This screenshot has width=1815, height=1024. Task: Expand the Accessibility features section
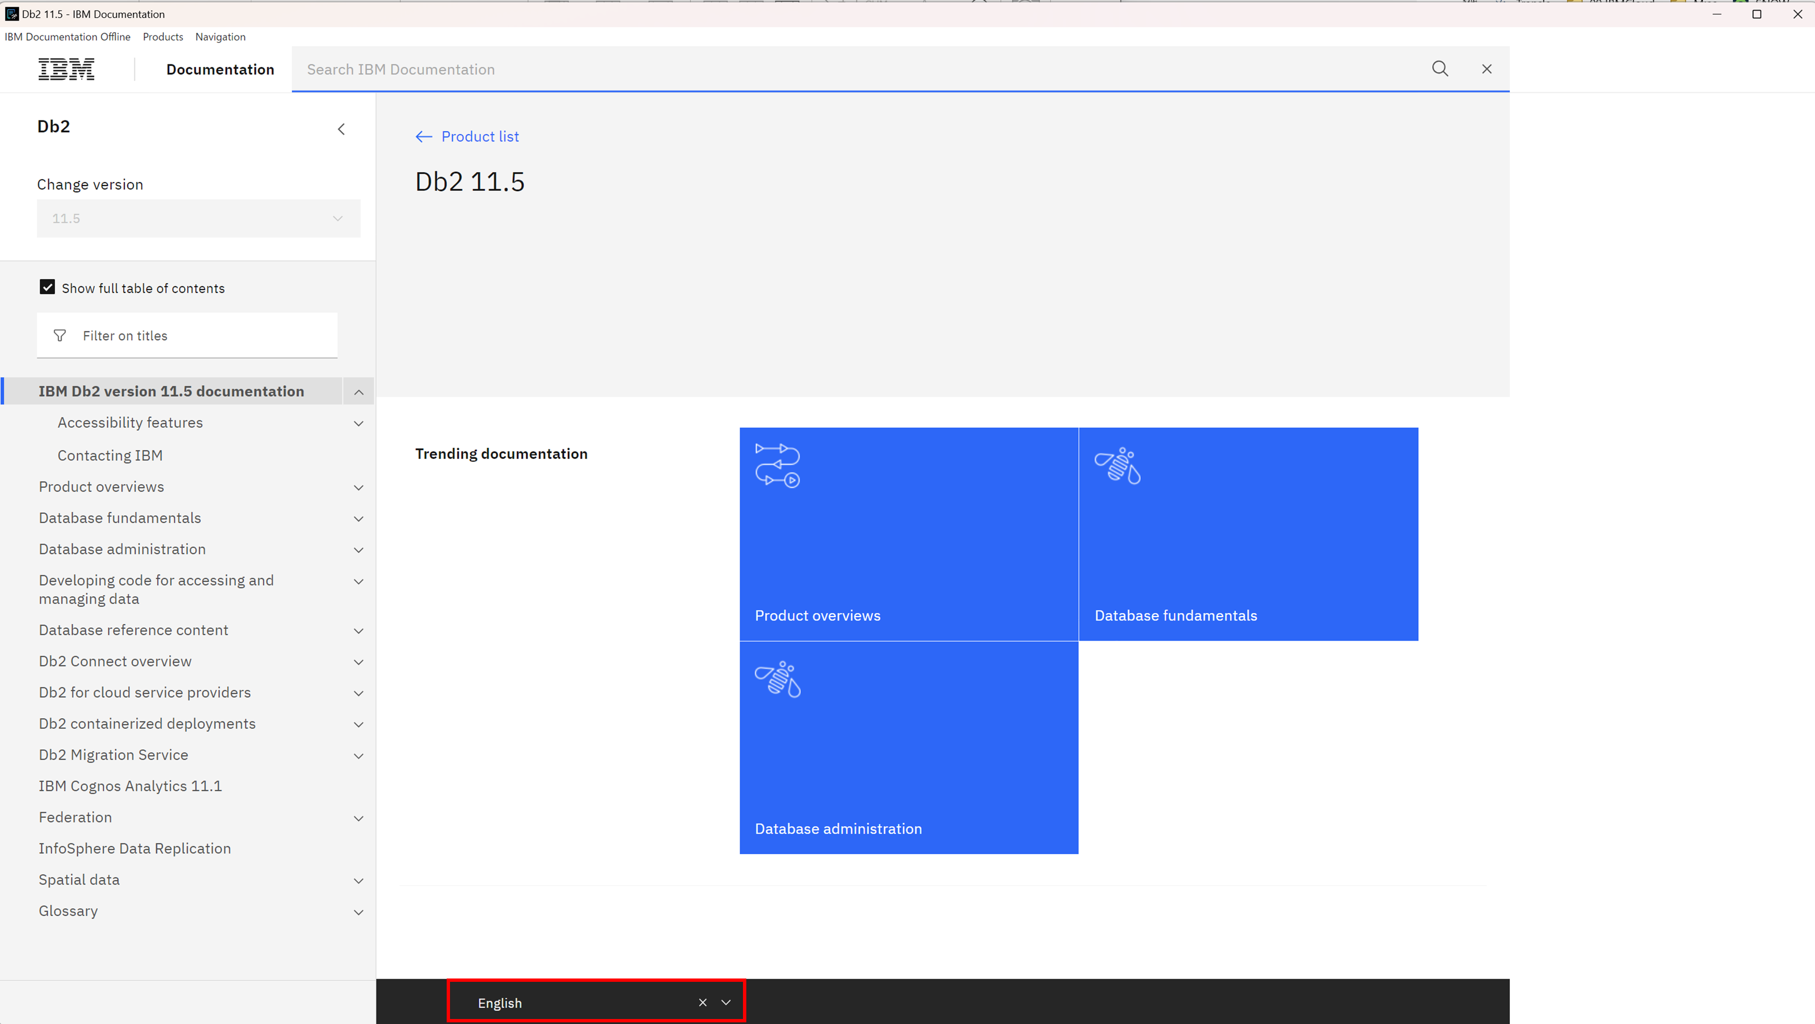click(358, 423)
